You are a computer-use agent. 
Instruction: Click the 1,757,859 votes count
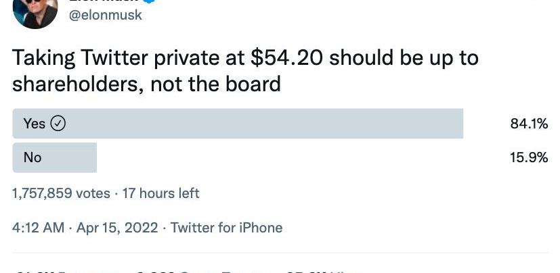tap(61, 193)
